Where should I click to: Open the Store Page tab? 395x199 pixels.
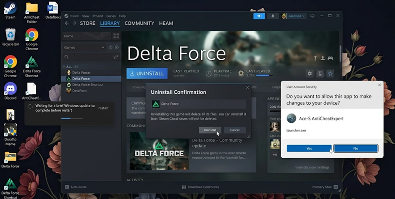(x=139, y=87)
